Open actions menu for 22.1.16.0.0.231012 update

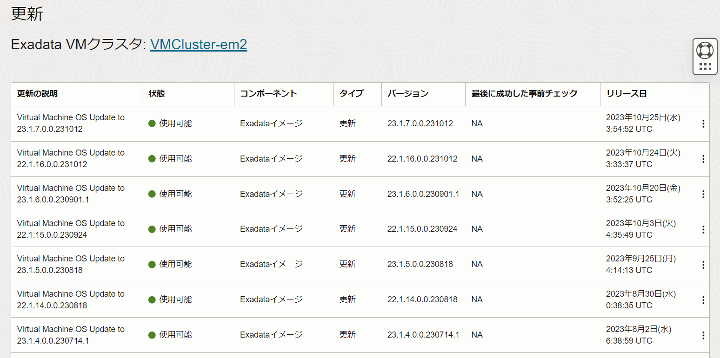pos(703,159)
